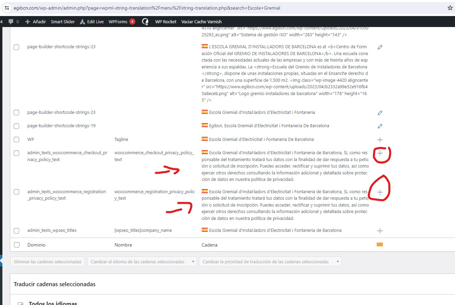
Task: Click 'Eliminar las cadenas seleccionadas' button
Action: 48,262
